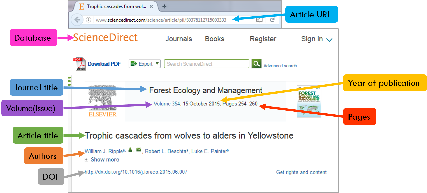Click the Trophic cascades article title
The image size is (427, 193).
tap(189, 136)
